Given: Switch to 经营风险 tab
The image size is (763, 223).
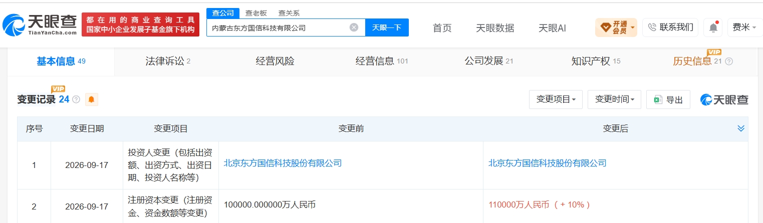Looking at the screenshot, I should pyautogui.click(x=275, y=61).
